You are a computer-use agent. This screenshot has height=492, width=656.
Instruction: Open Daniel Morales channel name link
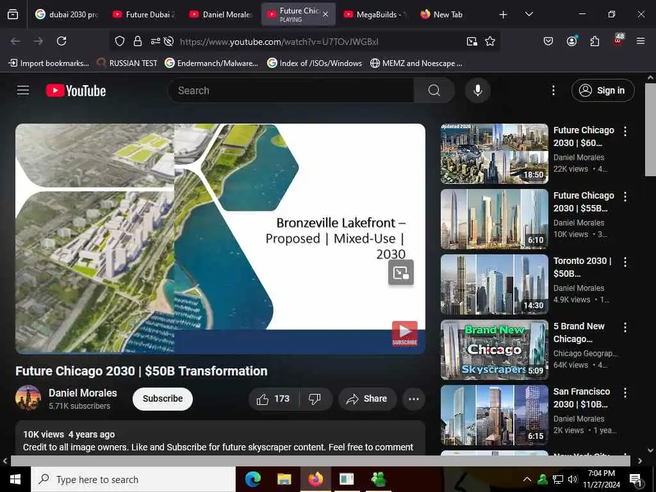point(83,393)
